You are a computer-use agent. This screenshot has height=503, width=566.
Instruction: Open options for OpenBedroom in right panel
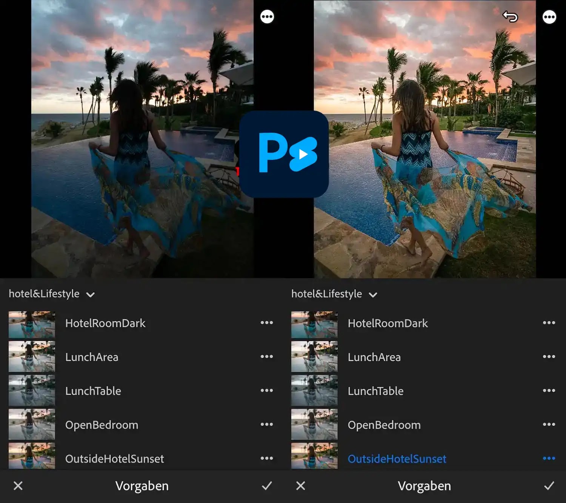(549, 425)
